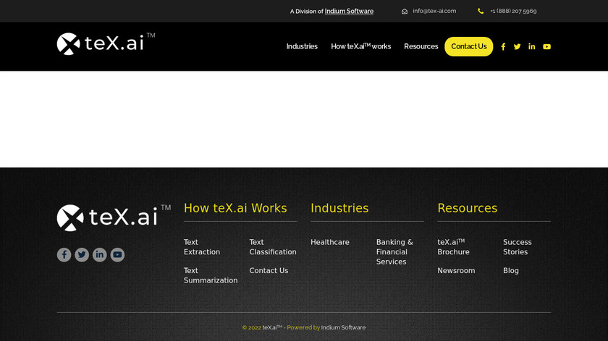This screenshot has height=341, width=608.
Task: Click the yellow Contact Us button
Action: point(469,46)
